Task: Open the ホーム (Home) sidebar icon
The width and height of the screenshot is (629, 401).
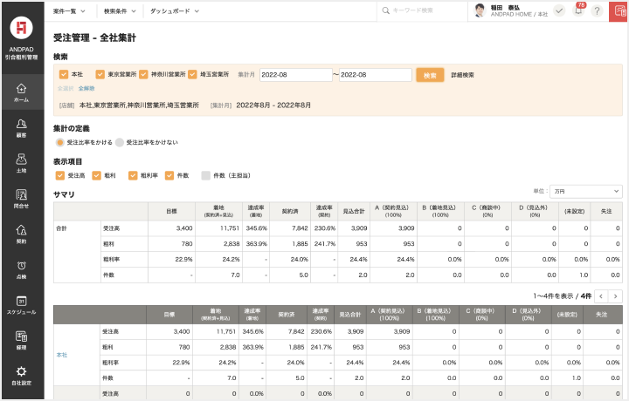Action: coord(22,92)
